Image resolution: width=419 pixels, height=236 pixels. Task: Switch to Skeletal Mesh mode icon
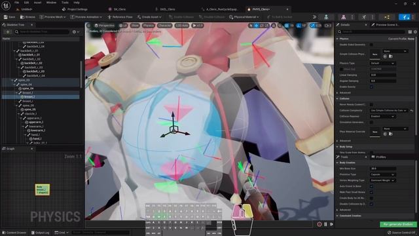pos(343,17)
